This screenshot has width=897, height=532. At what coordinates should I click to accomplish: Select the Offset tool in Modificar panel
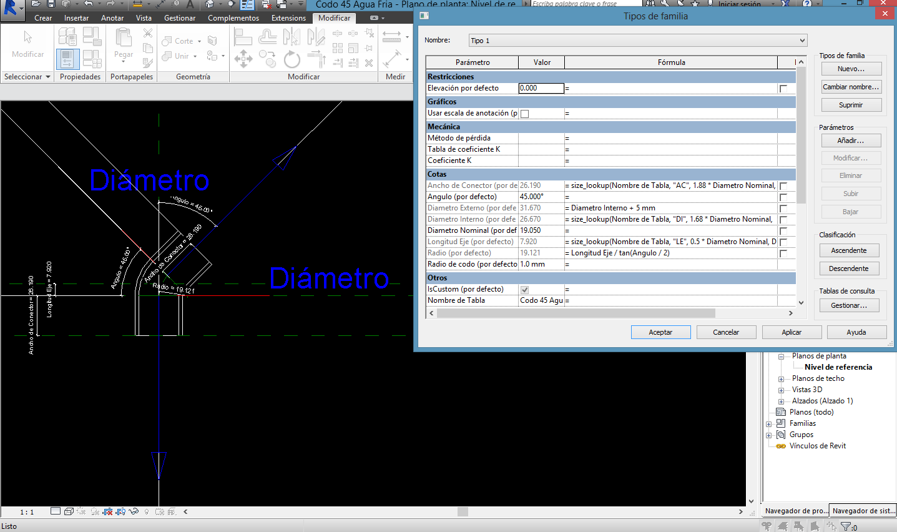pos(267,37)
